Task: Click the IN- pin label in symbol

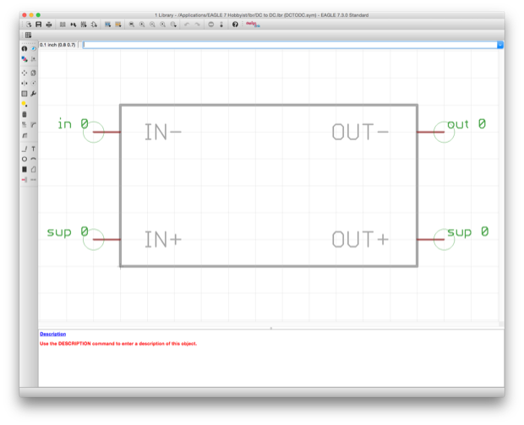Action: point(163,132)
